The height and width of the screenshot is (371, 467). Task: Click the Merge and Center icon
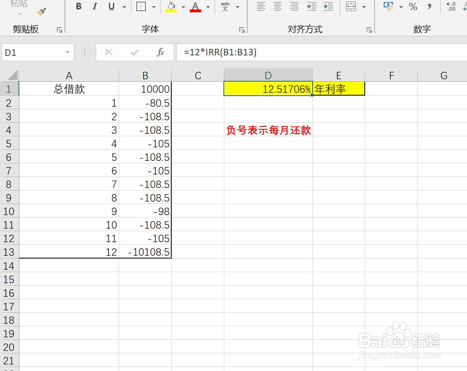[x=352, y=7]
